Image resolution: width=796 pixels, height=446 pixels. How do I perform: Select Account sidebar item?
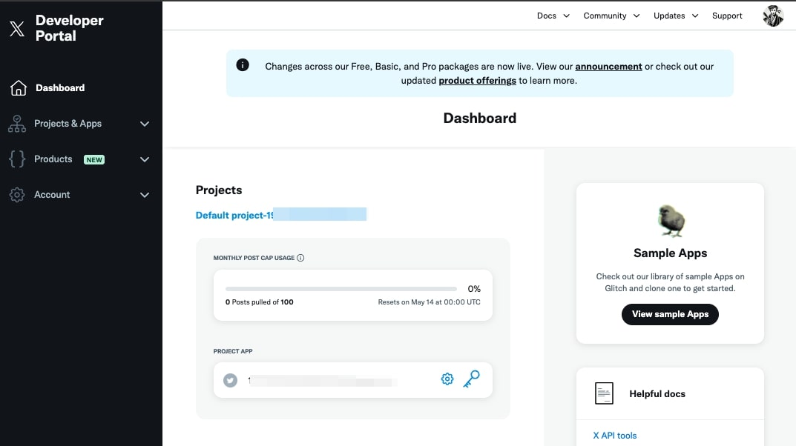pos(52,195)
